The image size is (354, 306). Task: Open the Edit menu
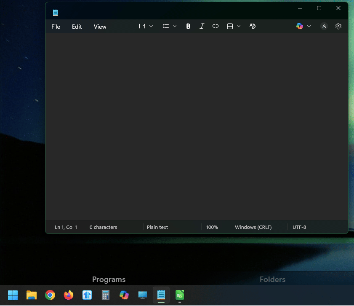coord(77,27)
